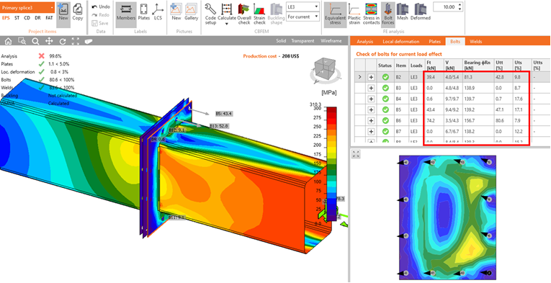Select the 80.6 Utt cell for B6

[x=503, y=121]
